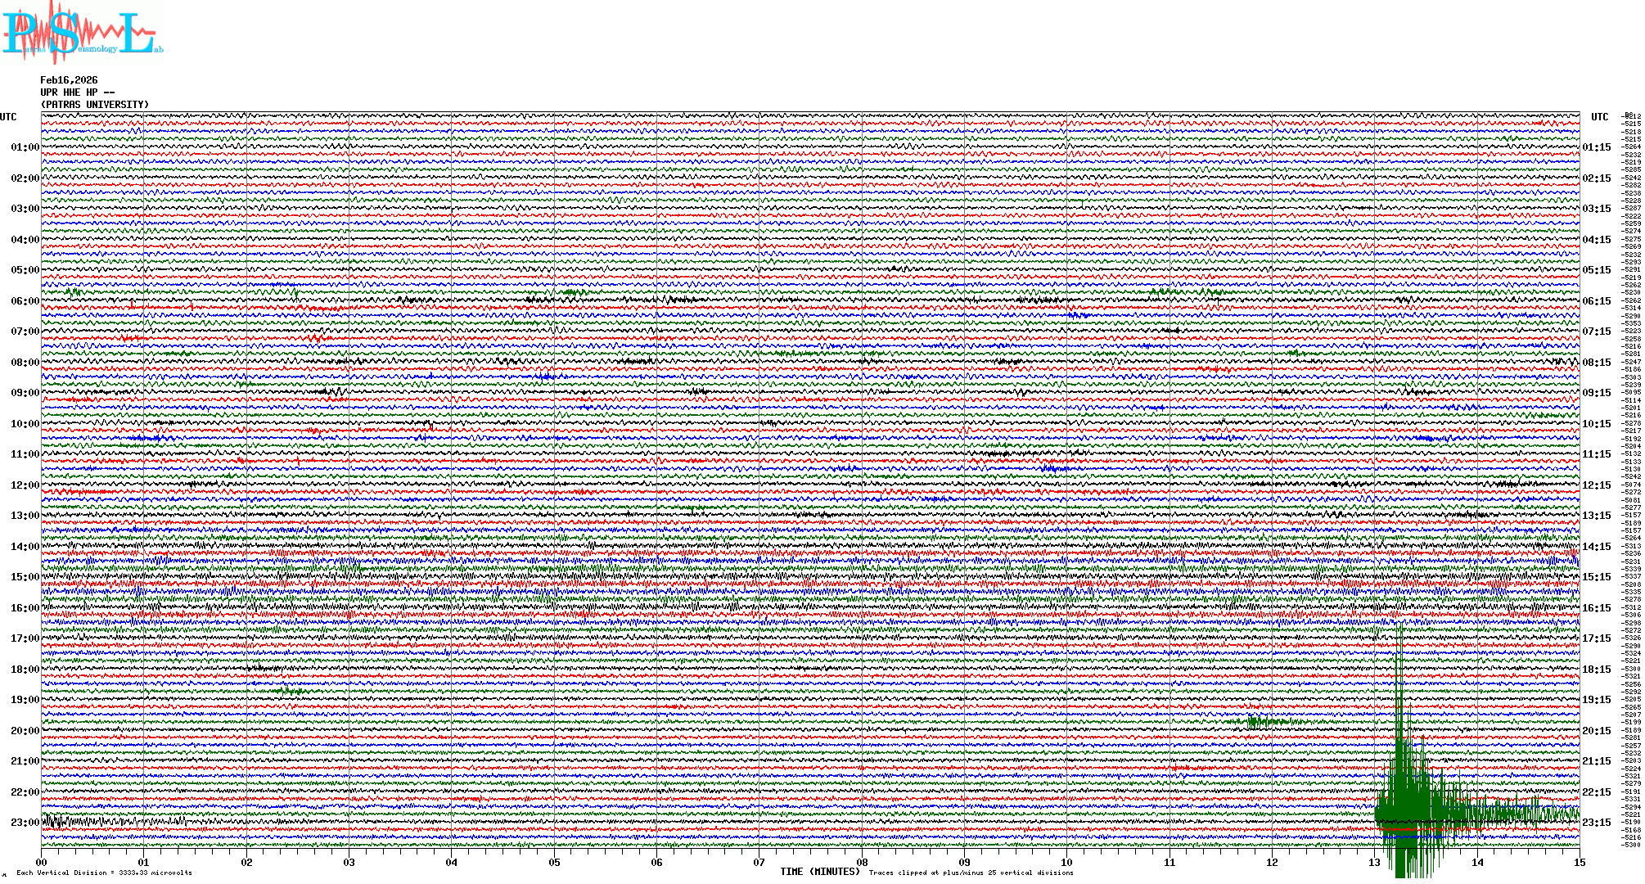The height and width of the screenshot is (884, 1645).
Task: Click the PSL Patras Seismology Lab logo
Action: 82,33
